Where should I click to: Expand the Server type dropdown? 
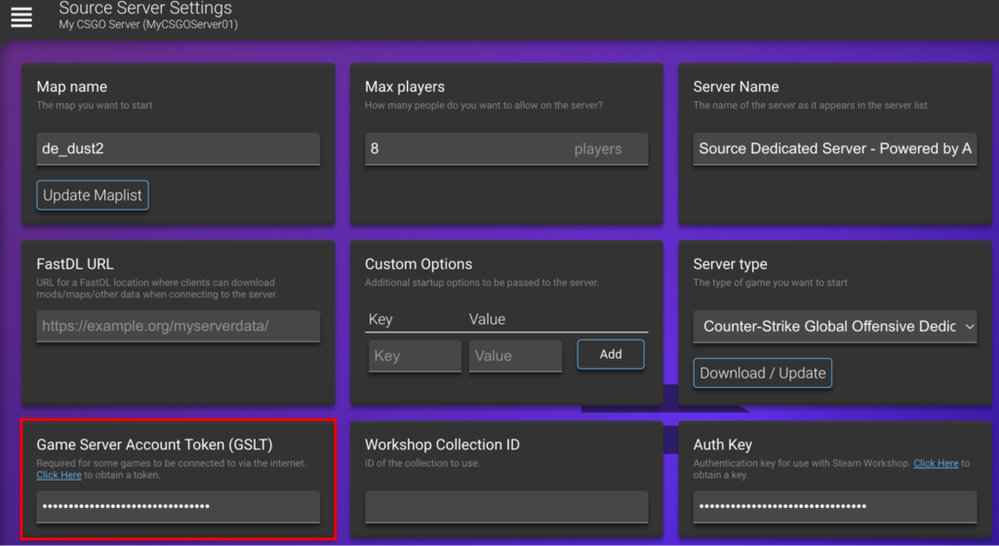pyautogui.click(x=834, y=327)
